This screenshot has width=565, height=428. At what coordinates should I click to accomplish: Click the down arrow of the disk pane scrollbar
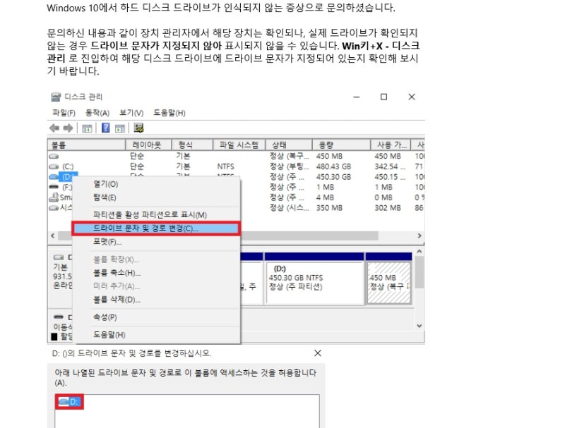point(419,326)
